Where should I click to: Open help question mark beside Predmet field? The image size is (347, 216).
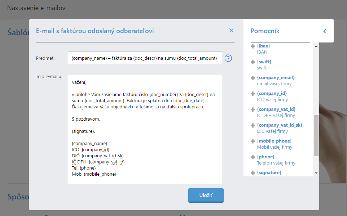(x=228, y=58)
